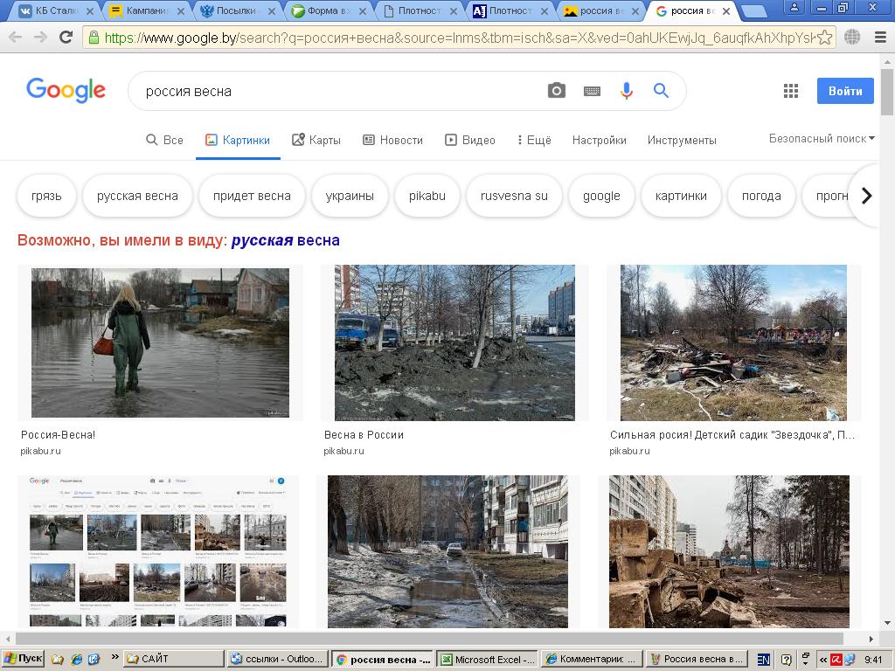Screen dimensions: 895x671
Task: Open the Chrome three-dot menu
Action: point(879,38)
